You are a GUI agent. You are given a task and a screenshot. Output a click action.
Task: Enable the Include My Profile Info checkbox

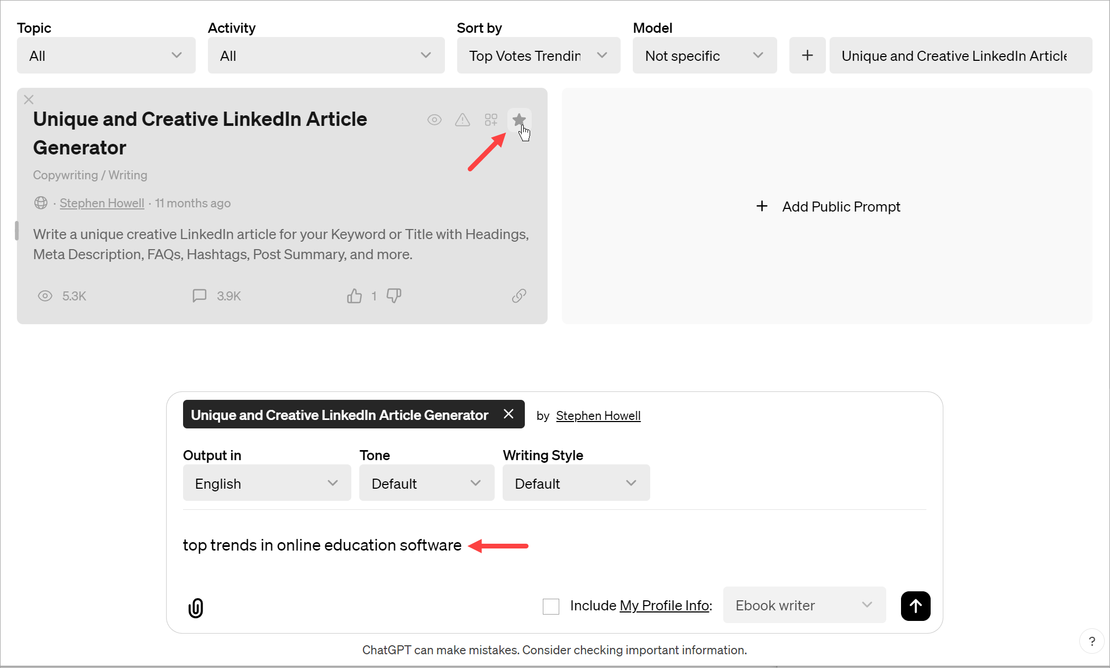tap(551, 606)
